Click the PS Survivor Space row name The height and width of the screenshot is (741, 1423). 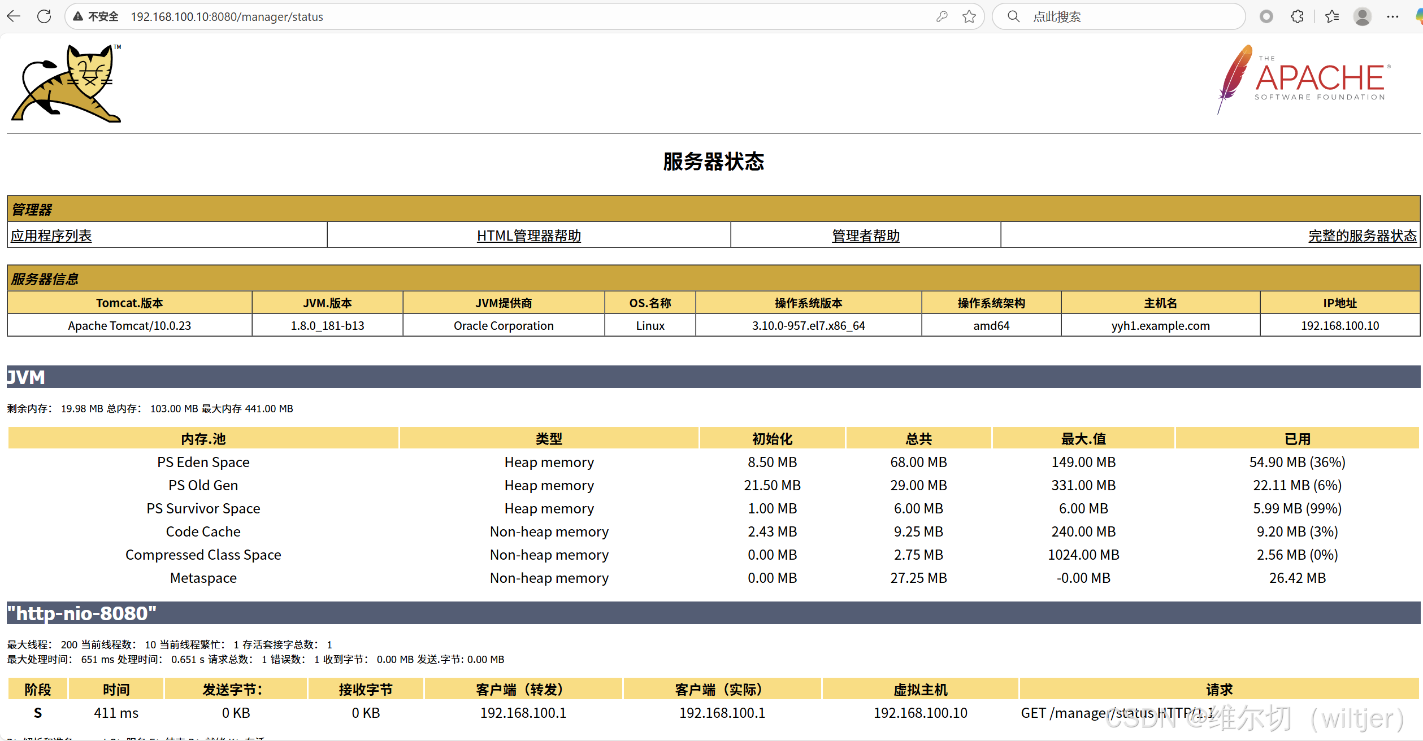tap(203, 508)
